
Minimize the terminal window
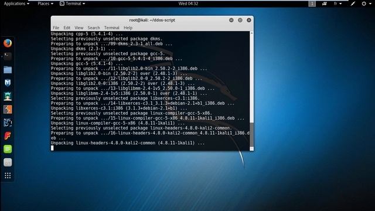pyautogui.click(x=231, y=20)
